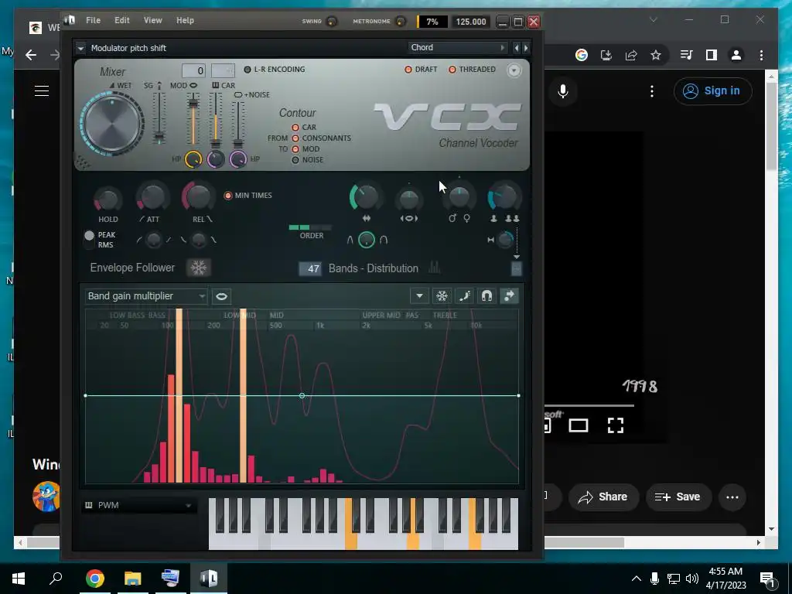Viewport: 792px width, 594px height.
Task: Click the purple CAR knob under the fader
Action: pyautogui.click(x=216, y=159)
